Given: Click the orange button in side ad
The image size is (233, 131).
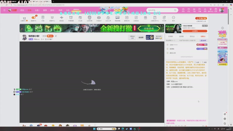Looking at the screenshot, I should 195,31.
